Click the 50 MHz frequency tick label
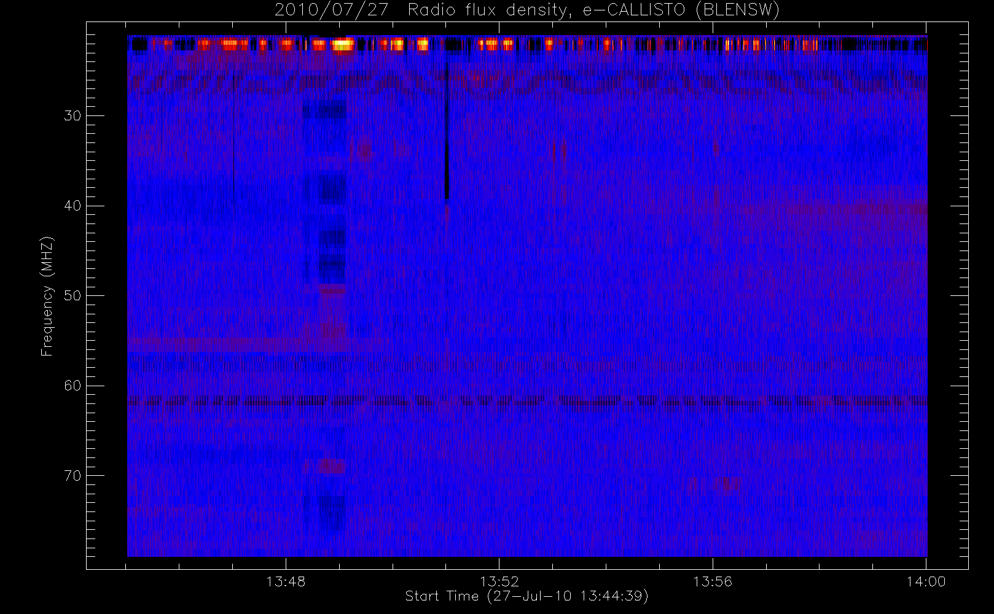 [x=72, y=296]
